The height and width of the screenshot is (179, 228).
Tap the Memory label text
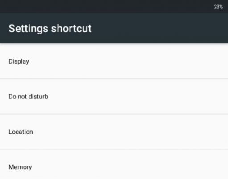point(20,167)
